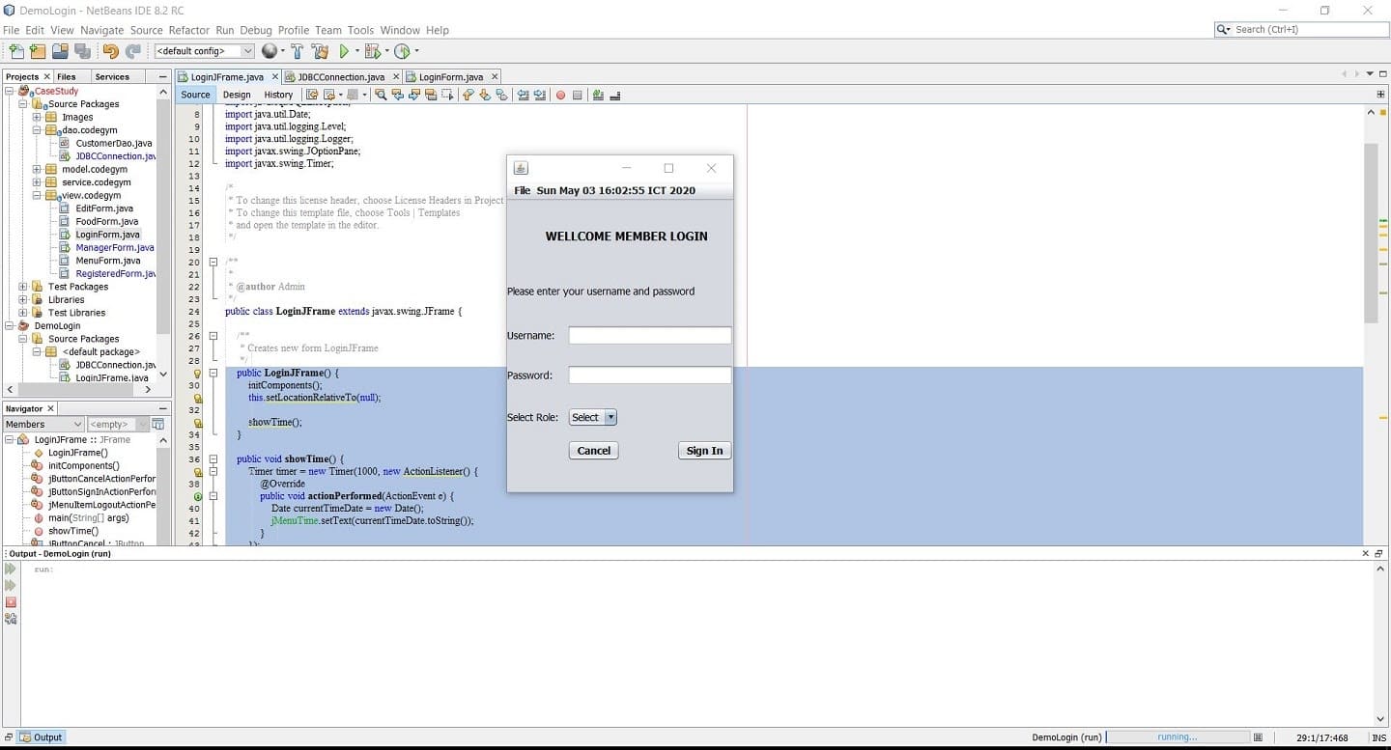Switch to the Design view toggle

click(x=237, y=95)
